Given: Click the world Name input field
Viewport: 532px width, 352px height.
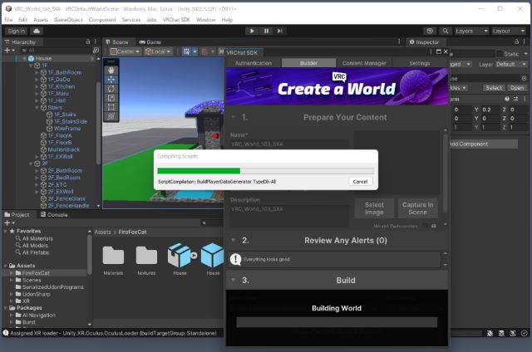Looking at the screenshot, I should 289,144.
